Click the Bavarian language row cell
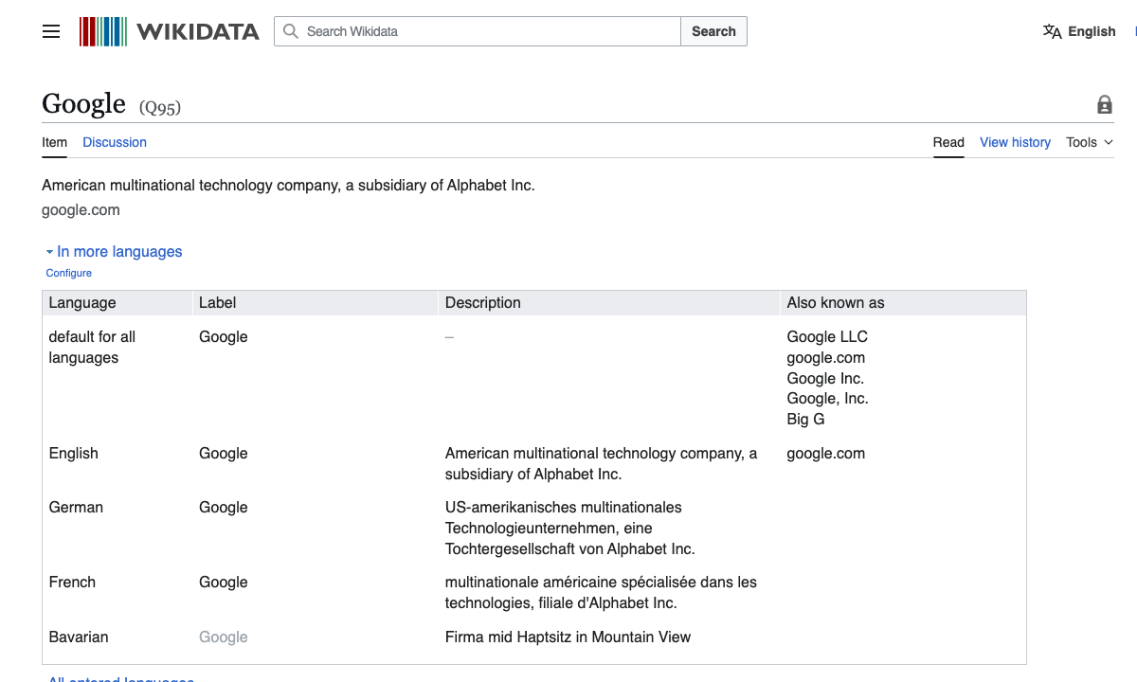This screenshot has height=682, width=1137. coord(79,637)
